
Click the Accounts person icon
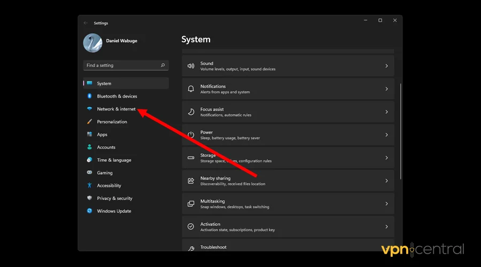click(x=89, y=147)
